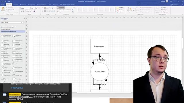184x103 pixels.
Task: Click the Save icon in the quick access toolbar
Action: point(3,1)
